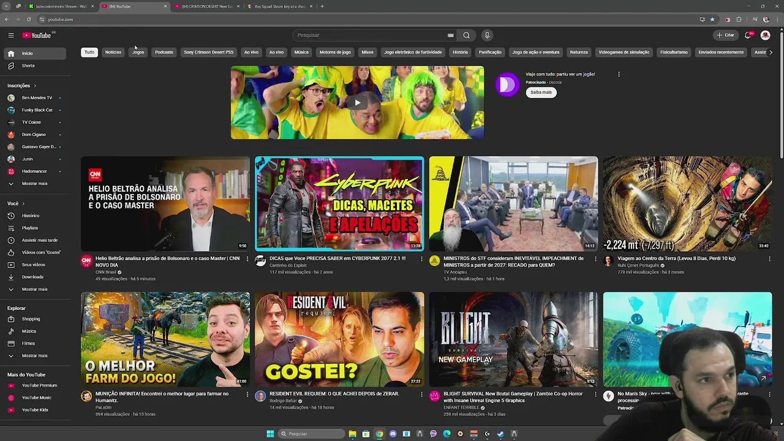The height and width of the screenshot is (441, 784).
Task: Select the Tudo filter chip
Action: click(x=89, y=52)
